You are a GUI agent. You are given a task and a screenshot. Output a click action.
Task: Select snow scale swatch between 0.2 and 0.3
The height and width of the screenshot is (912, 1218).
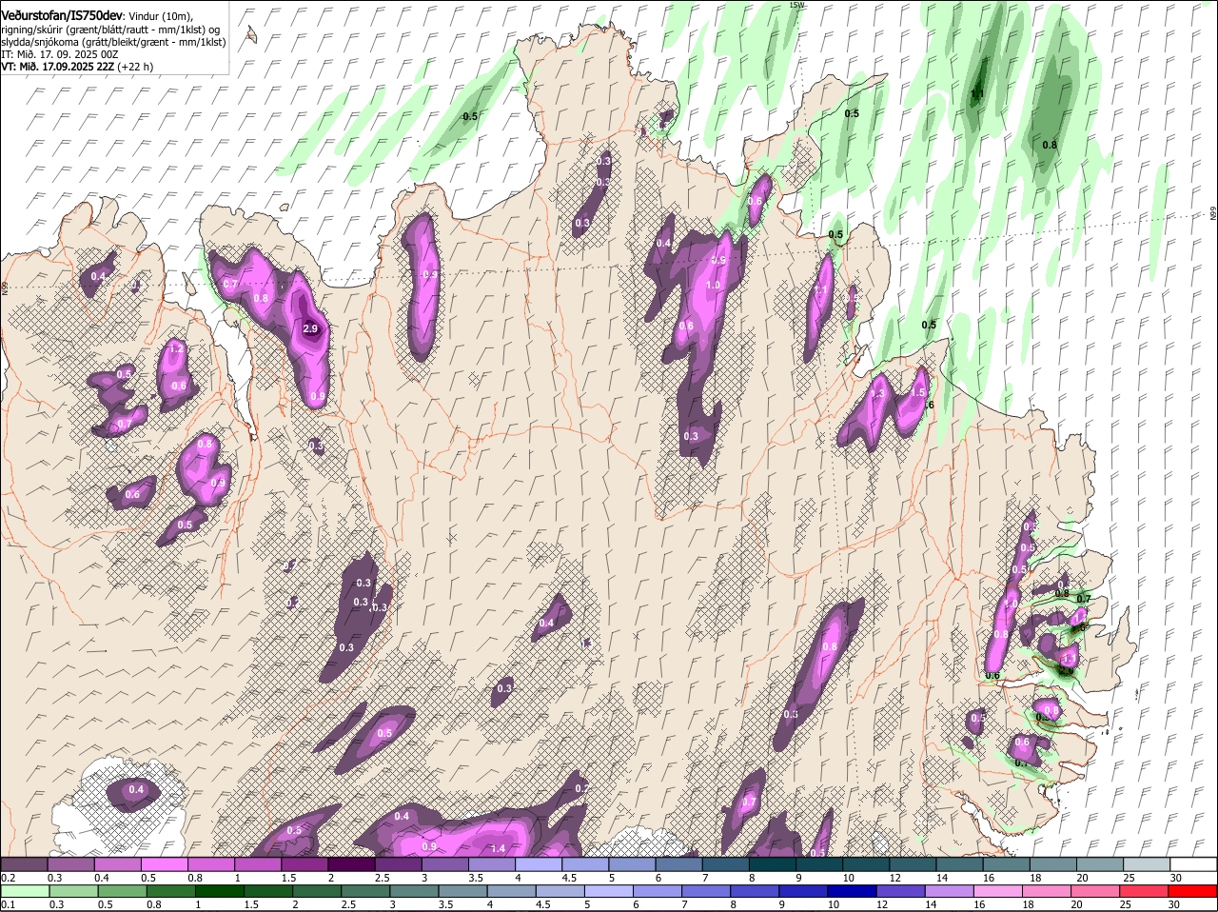point(24,864)
